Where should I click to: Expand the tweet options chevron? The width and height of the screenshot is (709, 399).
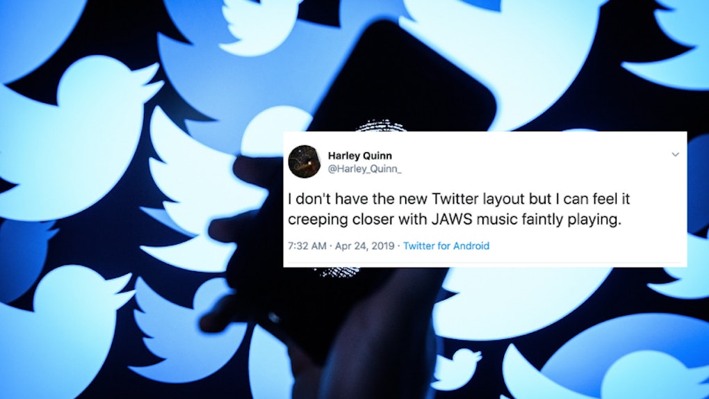[675, 154]
